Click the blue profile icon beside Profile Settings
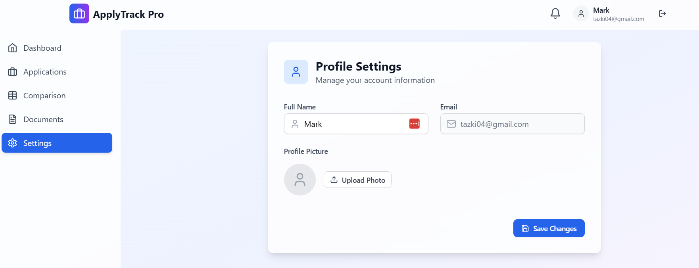 pos(296,72)
